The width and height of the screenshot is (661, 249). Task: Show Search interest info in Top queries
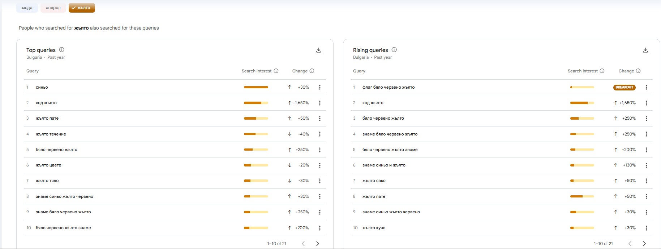tap(276, 71)
